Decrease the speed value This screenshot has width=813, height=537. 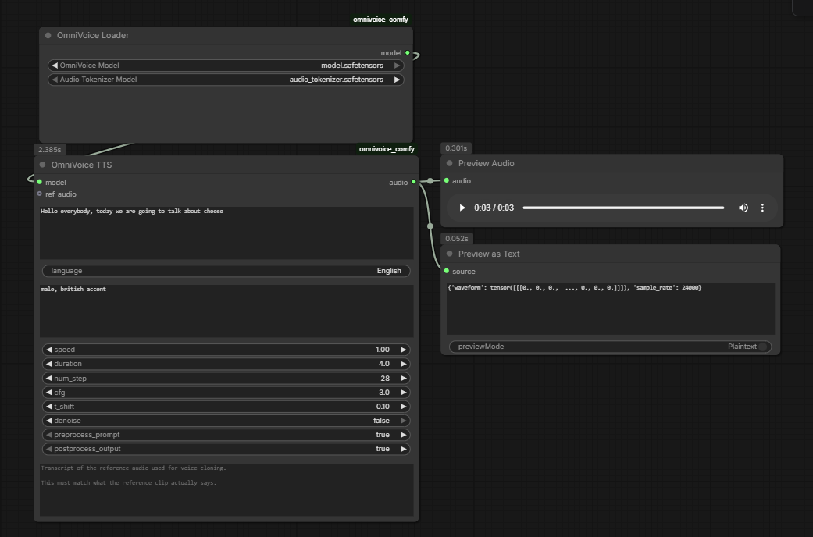point(48,350)
